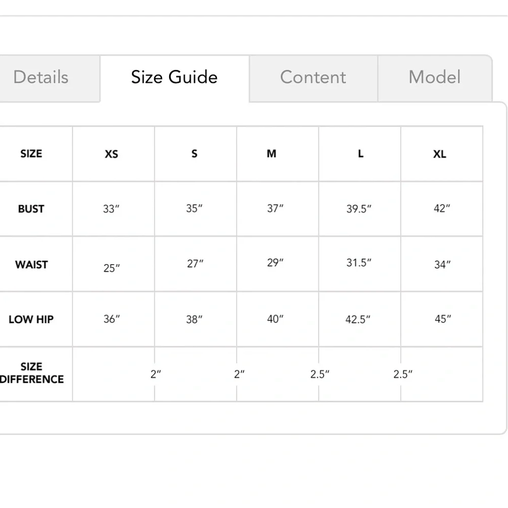Image resolution: width=508 pixels, height=508 pixels.
Task: Click the XL column header
Action: point(440,154)
